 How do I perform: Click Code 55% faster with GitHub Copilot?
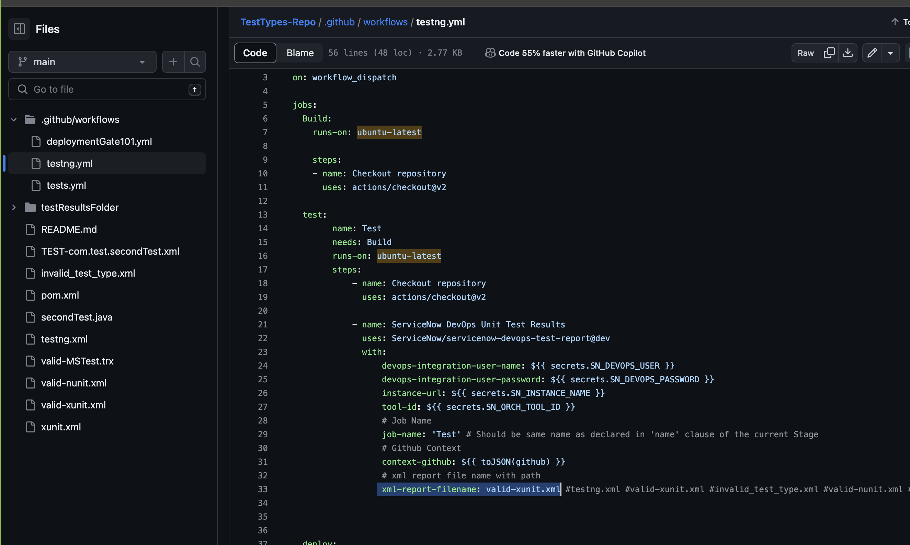coord(572,53)
